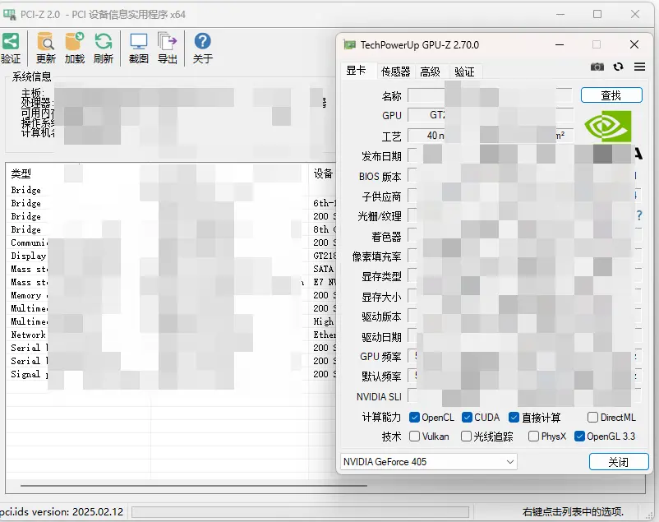Click the 加载 load icon in PCI-Z
The image size is (659, 522).
(x=75, y=42)
